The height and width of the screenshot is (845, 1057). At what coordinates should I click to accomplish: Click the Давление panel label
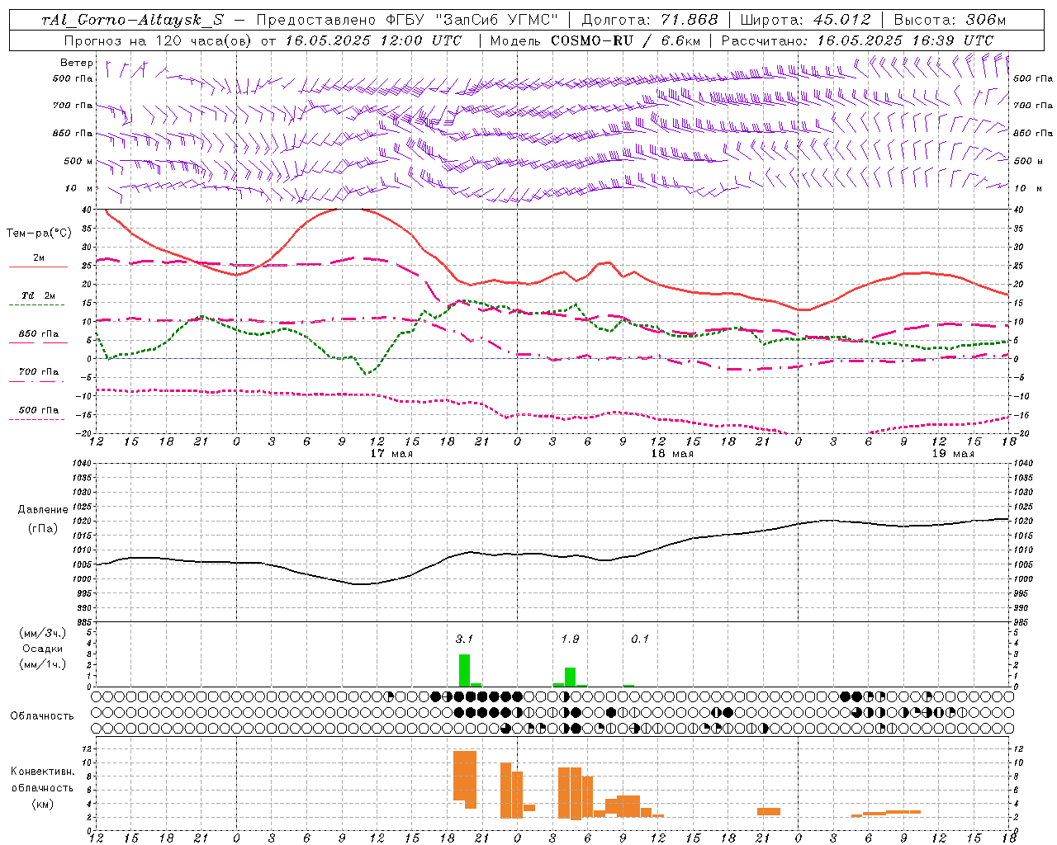pyautogui.click(x=43, y=510)
